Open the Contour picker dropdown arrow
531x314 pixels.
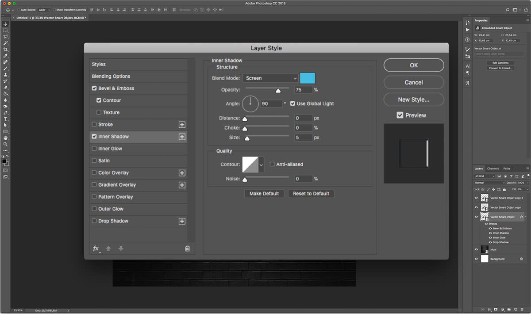[261, 165]
